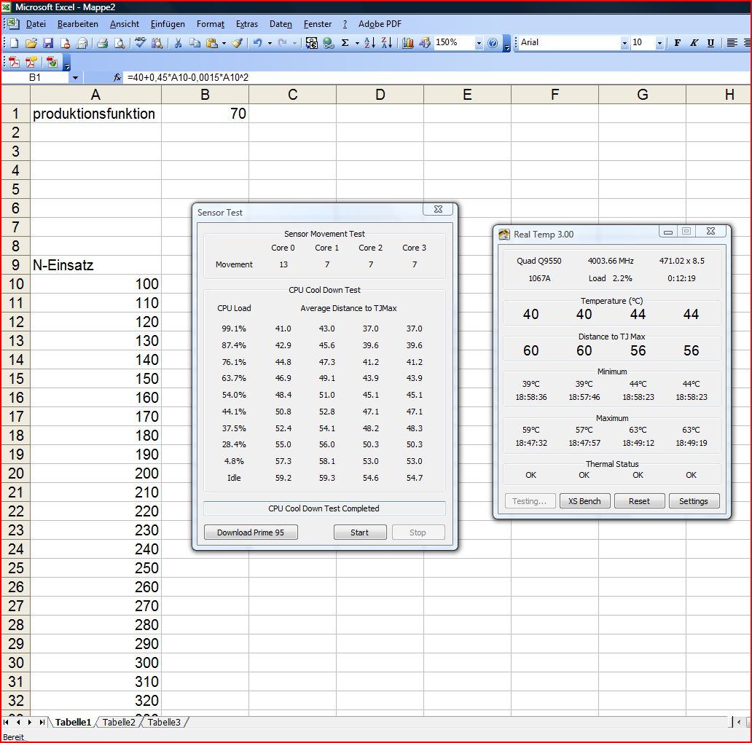This screenshot has height=743, width=752.
Task: Open the Einfügen menu
Action: 168,24
